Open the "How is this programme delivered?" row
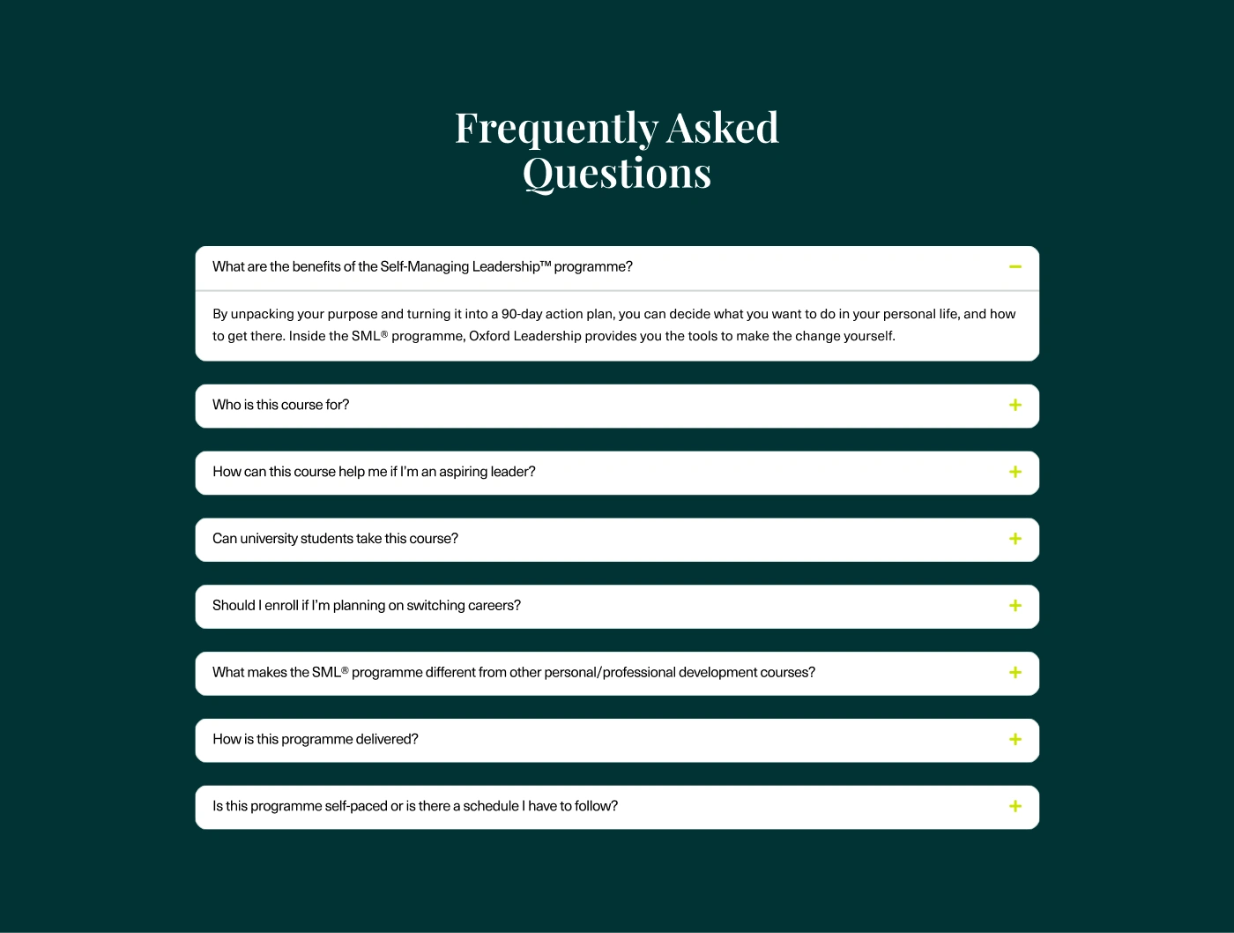 [x=316, y=740]
